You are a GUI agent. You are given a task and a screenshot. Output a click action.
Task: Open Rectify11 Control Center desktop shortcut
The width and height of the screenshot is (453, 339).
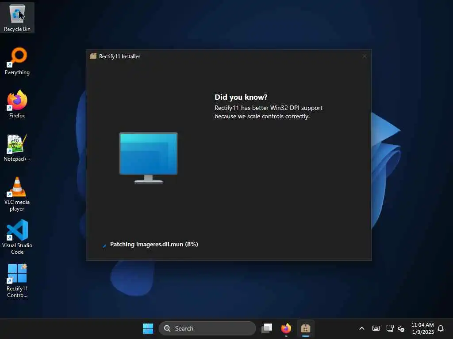pos(17,280)
